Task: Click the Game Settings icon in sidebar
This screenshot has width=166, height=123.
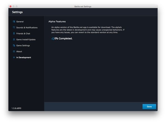Action: tap(14, 45)
